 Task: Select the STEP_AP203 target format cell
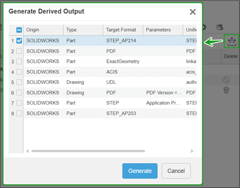click(123, 113)
